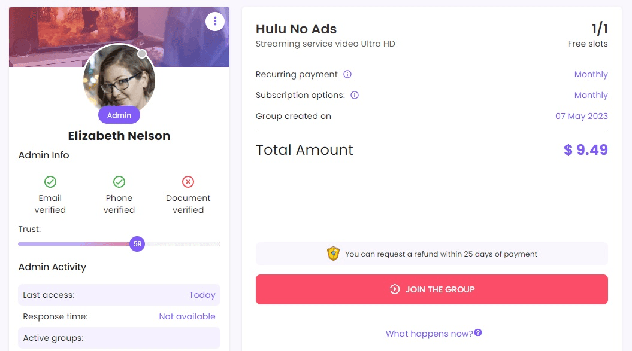This screenshot has height=351, width=632.
Task: Click Recurring payment info icon
Action: click(x=347, y=74)
